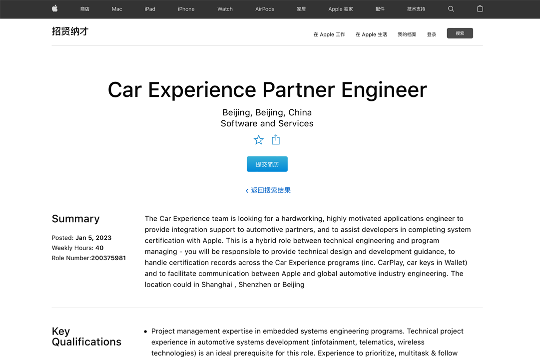
Task: Open the 在 Apple 生活 link
Action: pyautogui.click(x=371, y=34)
